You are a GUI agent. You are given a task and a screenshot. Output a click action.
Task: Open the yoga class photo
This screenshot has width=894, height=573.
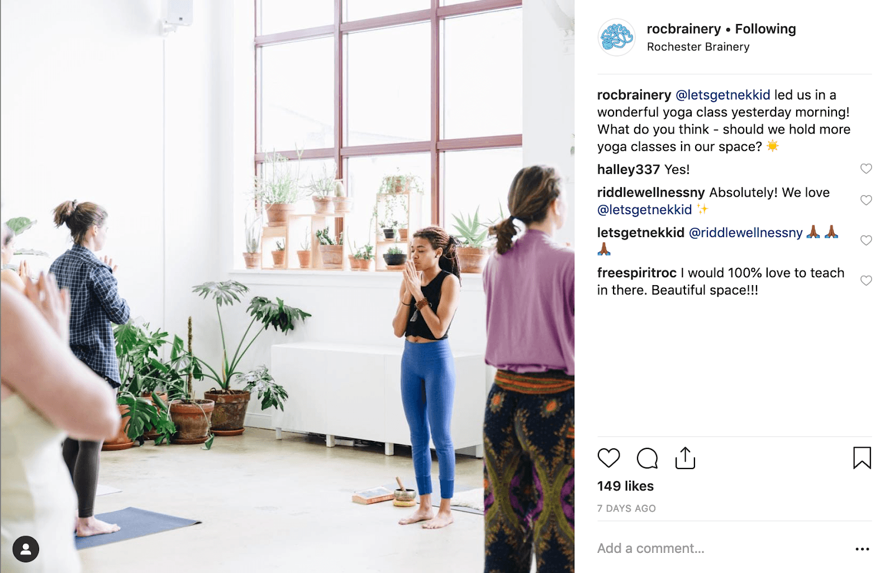[x=287, y=286]
